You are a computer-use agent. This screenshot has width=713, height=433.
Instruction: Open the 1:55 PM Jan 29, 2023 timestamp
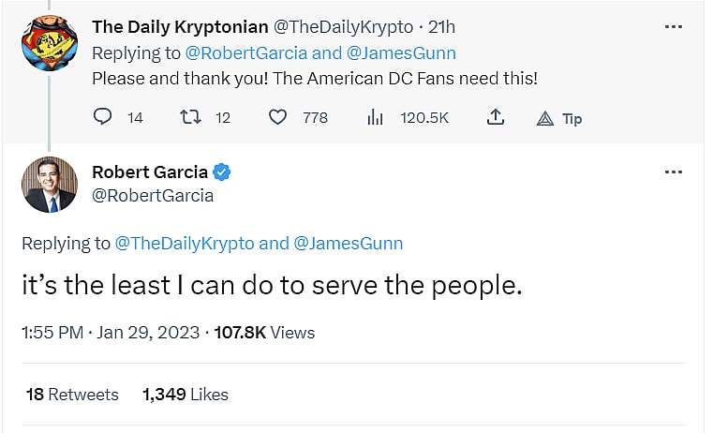pyautogui.click(x=111, y=332)
